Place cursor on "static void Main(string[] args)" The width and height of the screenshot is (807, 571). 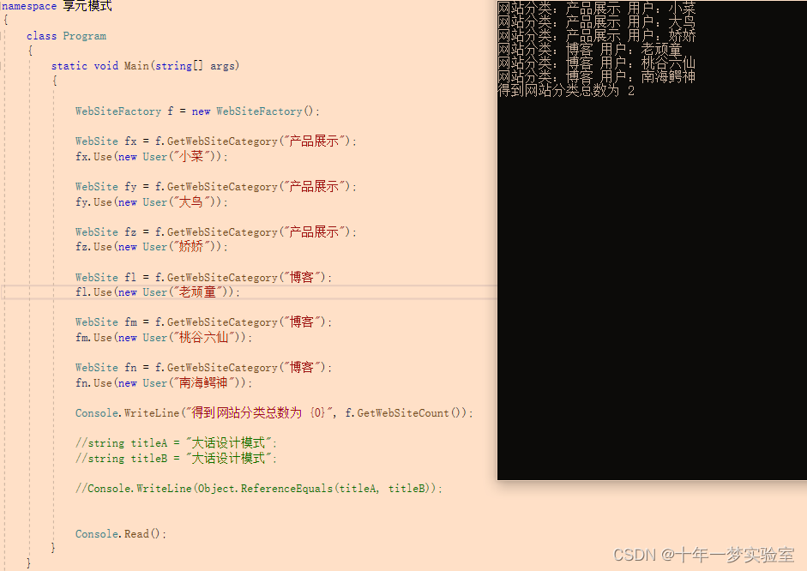tap(145, 66)
